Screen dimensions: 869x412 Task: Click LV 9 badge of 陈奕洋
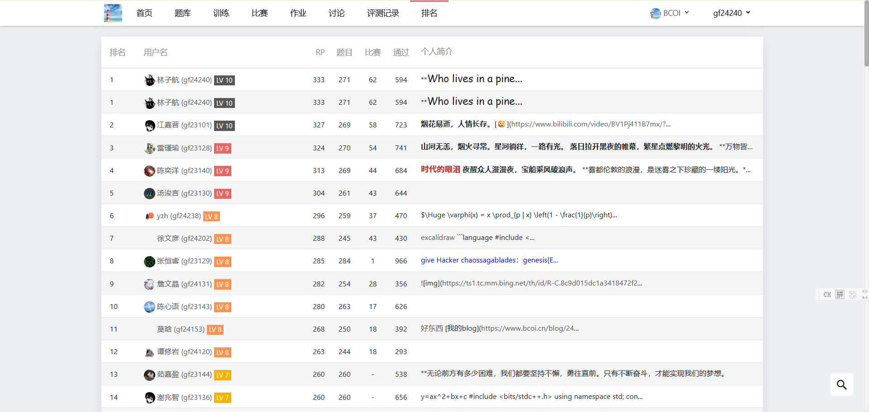coord(223,171)
